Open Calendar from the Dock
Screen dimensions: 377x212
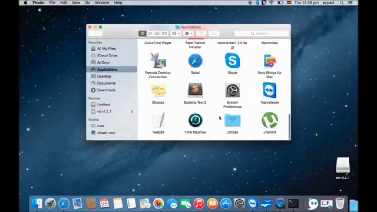point(104,203)
